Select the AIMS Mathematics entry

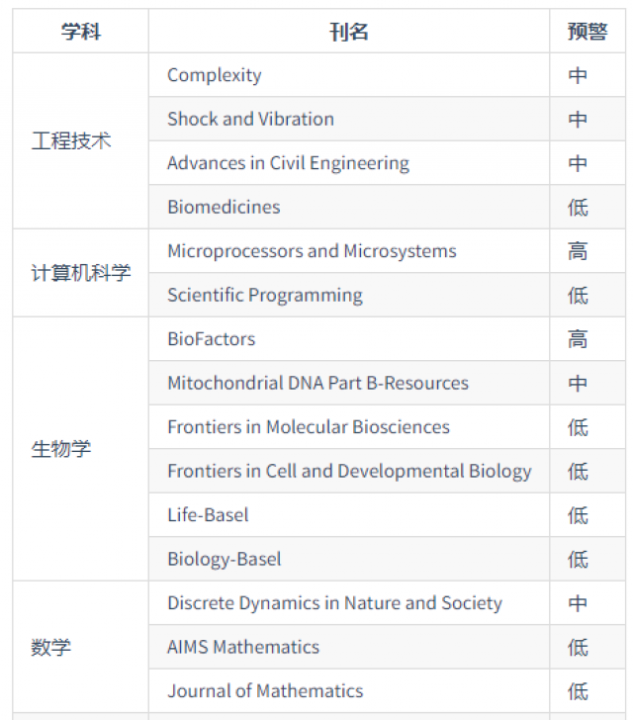[x=243, y=647]
